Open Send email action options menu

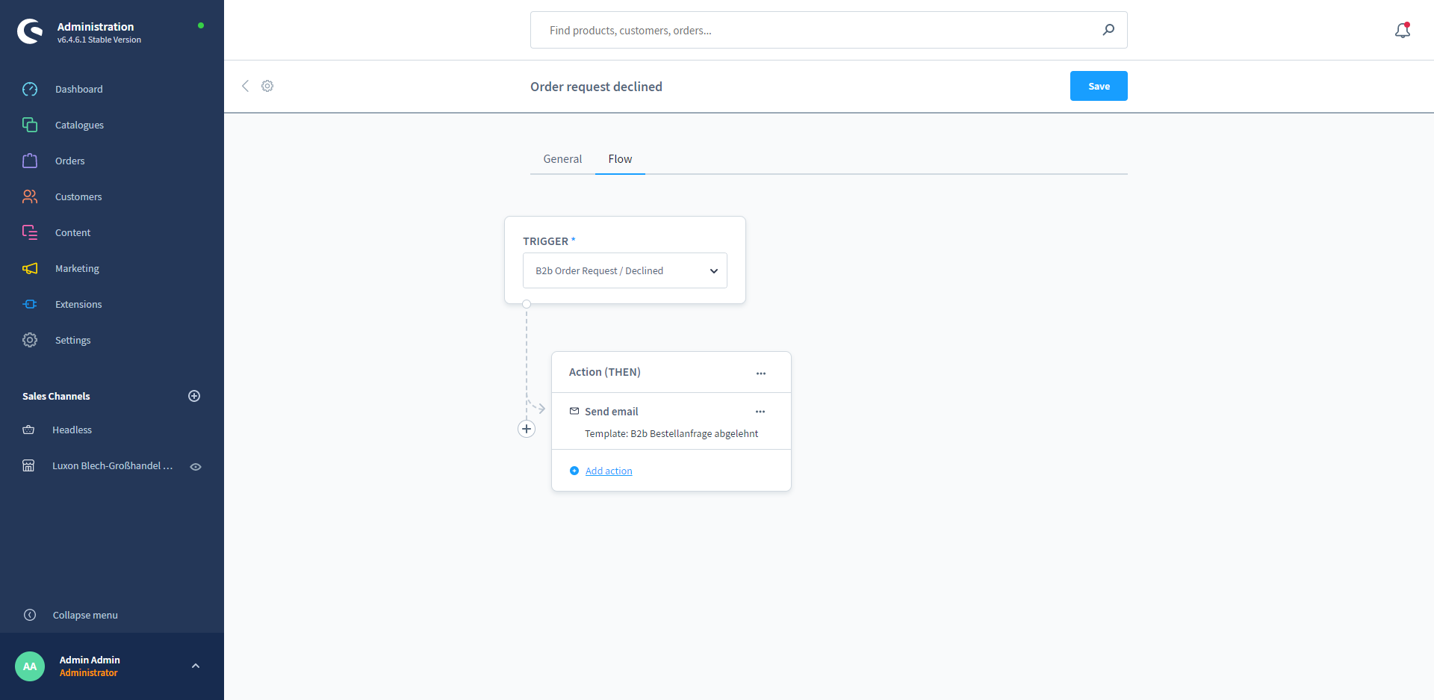point(760,412)
